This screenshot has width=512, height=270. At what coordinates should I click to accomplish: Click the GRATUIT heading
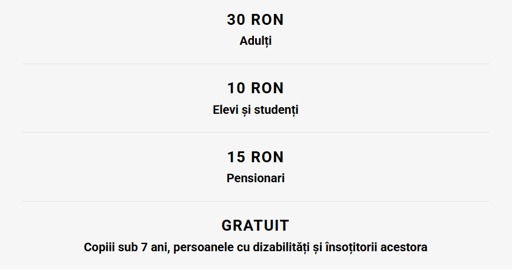coord(256,226)
